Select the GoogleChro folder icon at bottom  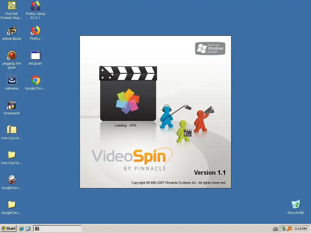[x=12, y=207]
